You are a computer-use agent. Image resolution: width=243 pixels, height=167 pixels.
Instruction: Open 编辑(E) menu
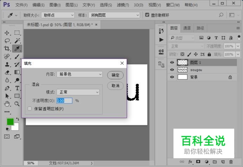[x=38, y=5]
